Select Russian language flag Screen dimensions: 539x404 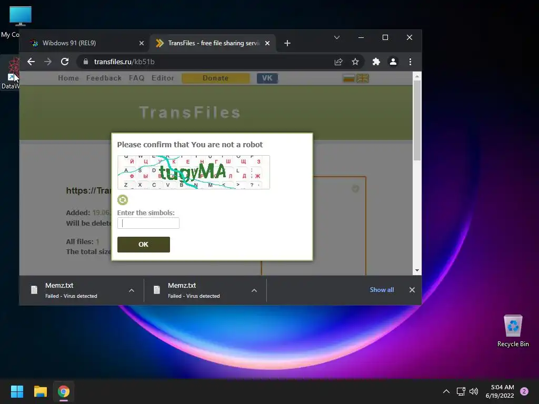[349, 78]
